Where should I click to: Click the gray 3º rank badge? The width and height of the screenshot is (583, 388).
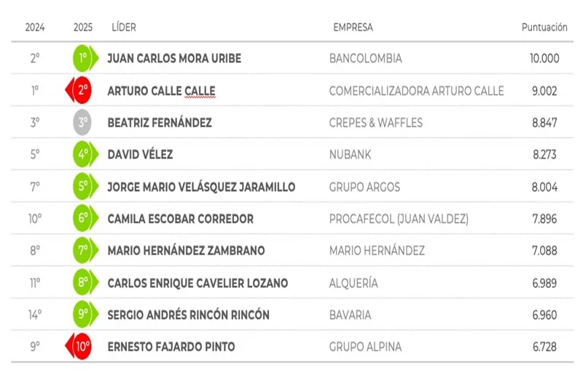tap(82, 123)
